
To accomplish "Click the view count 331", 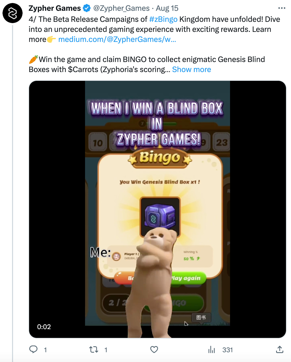I will [228, 350].
